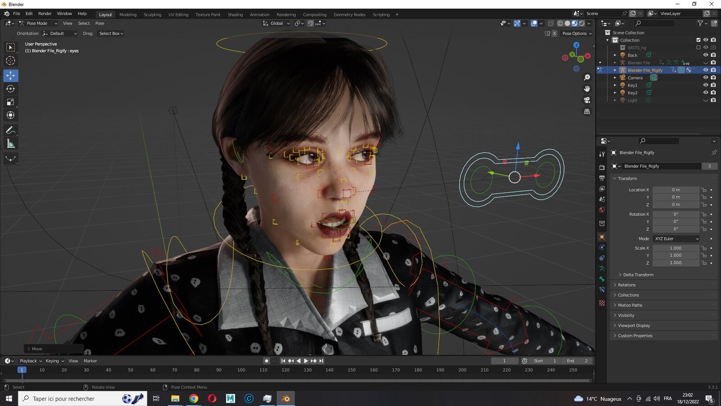The width and height of the screenshot is (721, 406).
Task: Open the Marker menu in timeline
Action: tap(90, 361)
